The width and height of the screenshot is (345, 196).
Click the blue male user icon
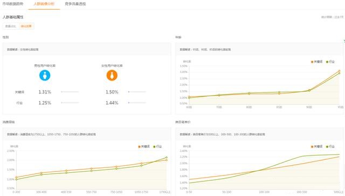pos(45,76)
